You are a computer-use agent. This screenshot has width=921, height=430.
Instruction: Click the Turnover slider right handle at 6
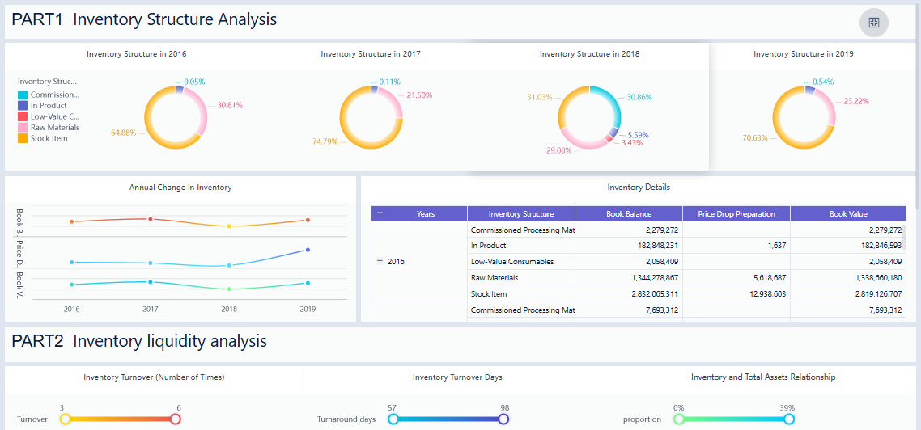(x=175, y=419)
